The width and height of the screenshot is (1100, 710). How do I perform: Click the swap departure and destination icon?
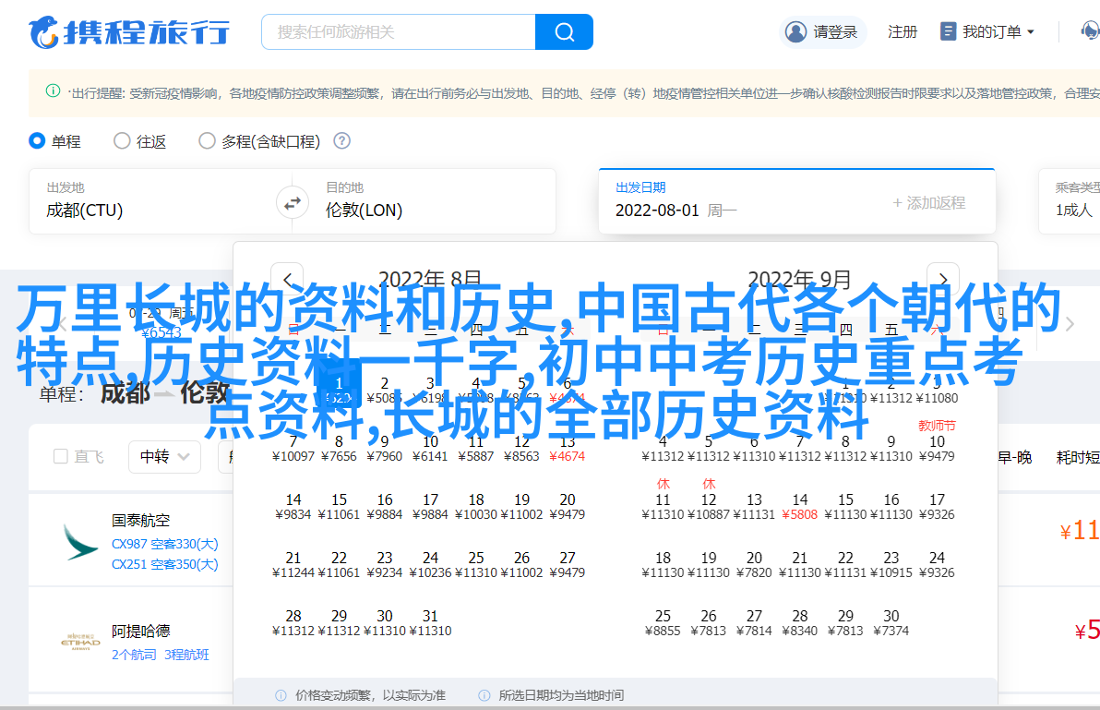click(292, 202)
